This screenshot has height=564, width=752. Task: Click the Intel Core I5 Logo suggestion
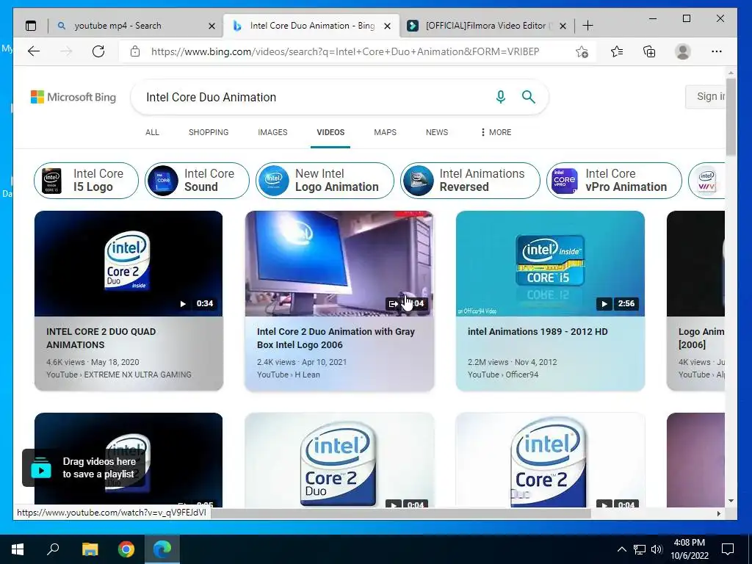tap(87, 181)
